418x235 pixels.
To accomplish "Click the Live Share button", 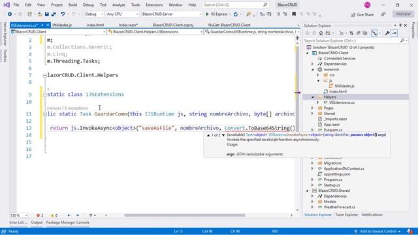I will pyautogui.click(x=362, y=14).
